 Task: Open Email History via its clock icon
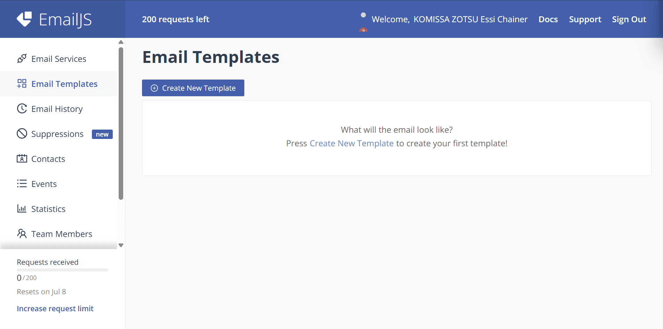tap(22, 108)
